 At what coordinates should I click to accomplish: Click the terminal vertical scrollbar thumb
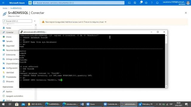166,64
